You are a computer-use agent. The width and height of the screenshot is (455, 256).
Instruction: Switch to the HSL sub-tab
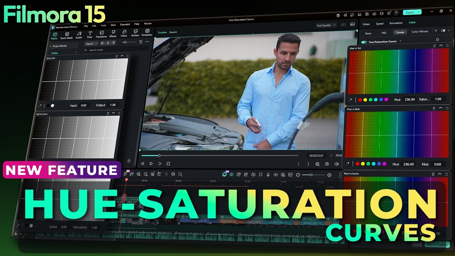(384, 33)
